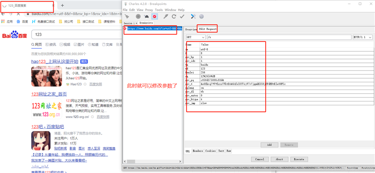Open the HTTP/1.1 protocol dropdown
Image resolution: width=375 pixels, height=173 pixels.
[363, 37]
